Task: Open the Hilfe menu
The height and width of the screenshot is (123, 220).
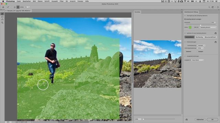Action: [x=87, y=1]
